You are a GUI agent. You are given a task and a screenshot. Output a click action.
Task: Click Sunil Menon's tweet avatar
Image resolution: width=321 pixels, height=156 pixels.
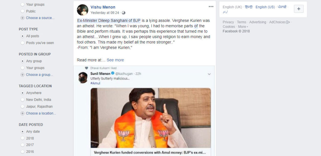[x=83, y=78]
